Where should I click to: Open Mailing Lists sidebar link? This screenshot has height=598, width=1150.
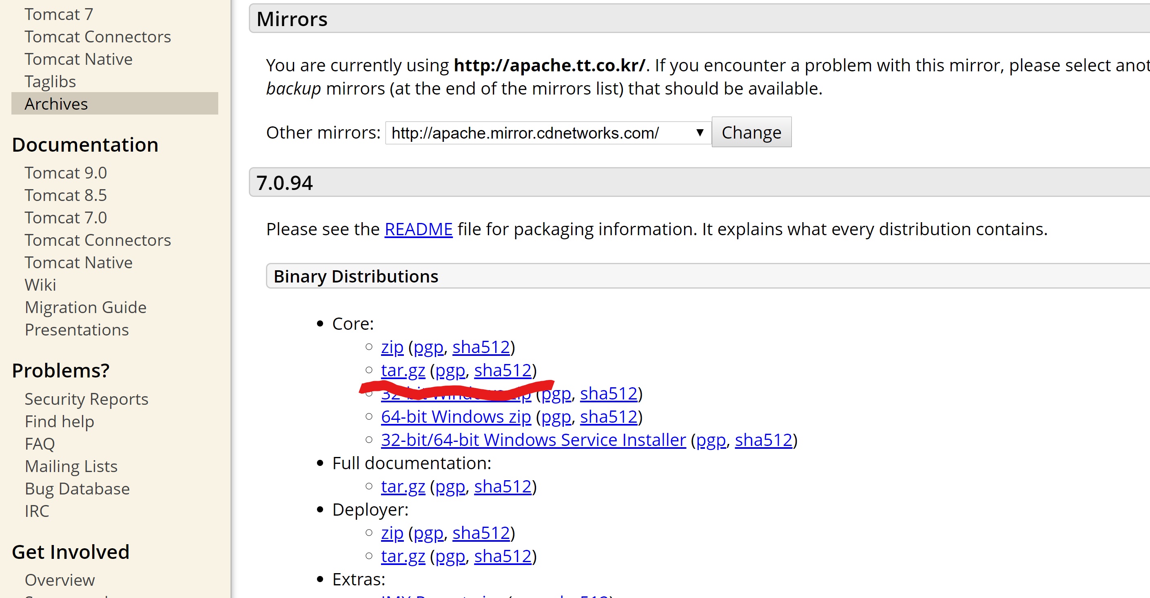coord(71,466)
